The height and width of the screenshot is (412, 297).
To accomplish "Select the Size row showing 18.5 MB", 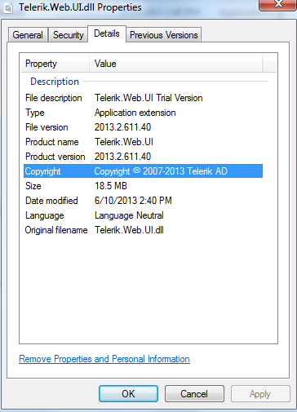I will 143,186.
